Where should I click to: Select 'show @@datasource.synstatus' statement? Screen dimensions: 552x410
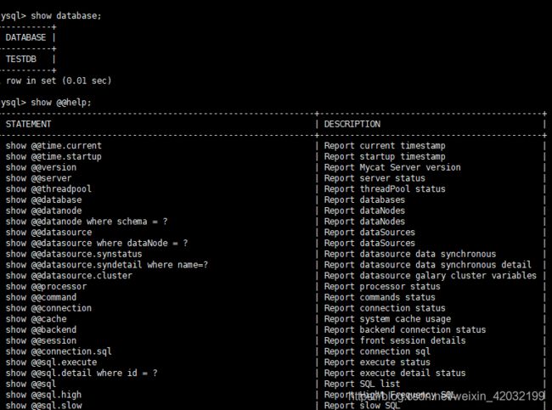[x=74, y=254]
